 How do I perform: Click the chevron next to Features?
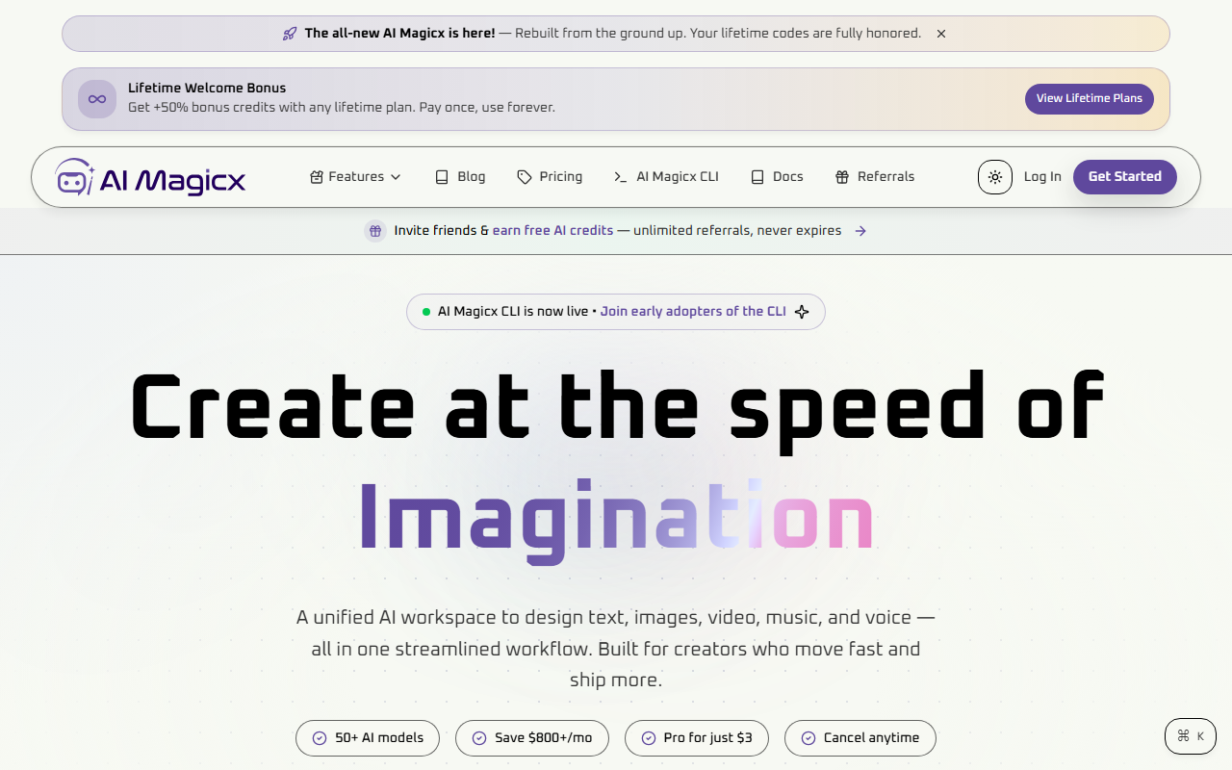coord(396,177)
